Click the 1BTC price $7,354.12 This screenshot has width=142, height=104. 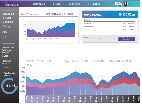53,14
